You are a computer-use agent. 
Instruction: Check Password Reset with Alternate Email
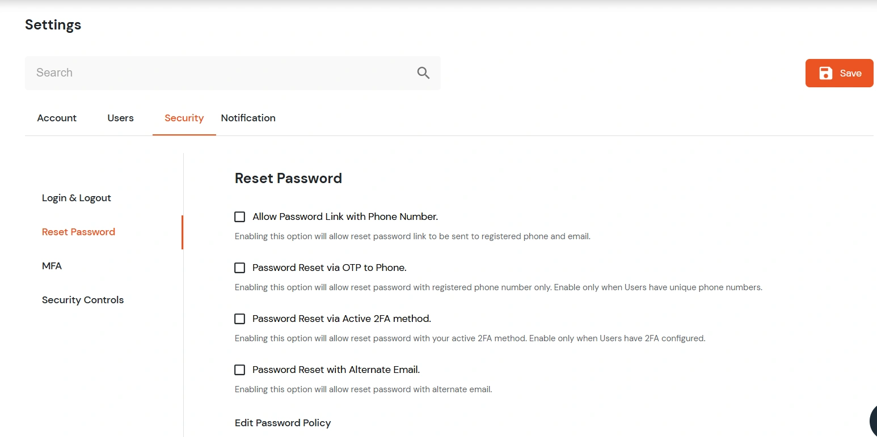[x=239, y=370]
